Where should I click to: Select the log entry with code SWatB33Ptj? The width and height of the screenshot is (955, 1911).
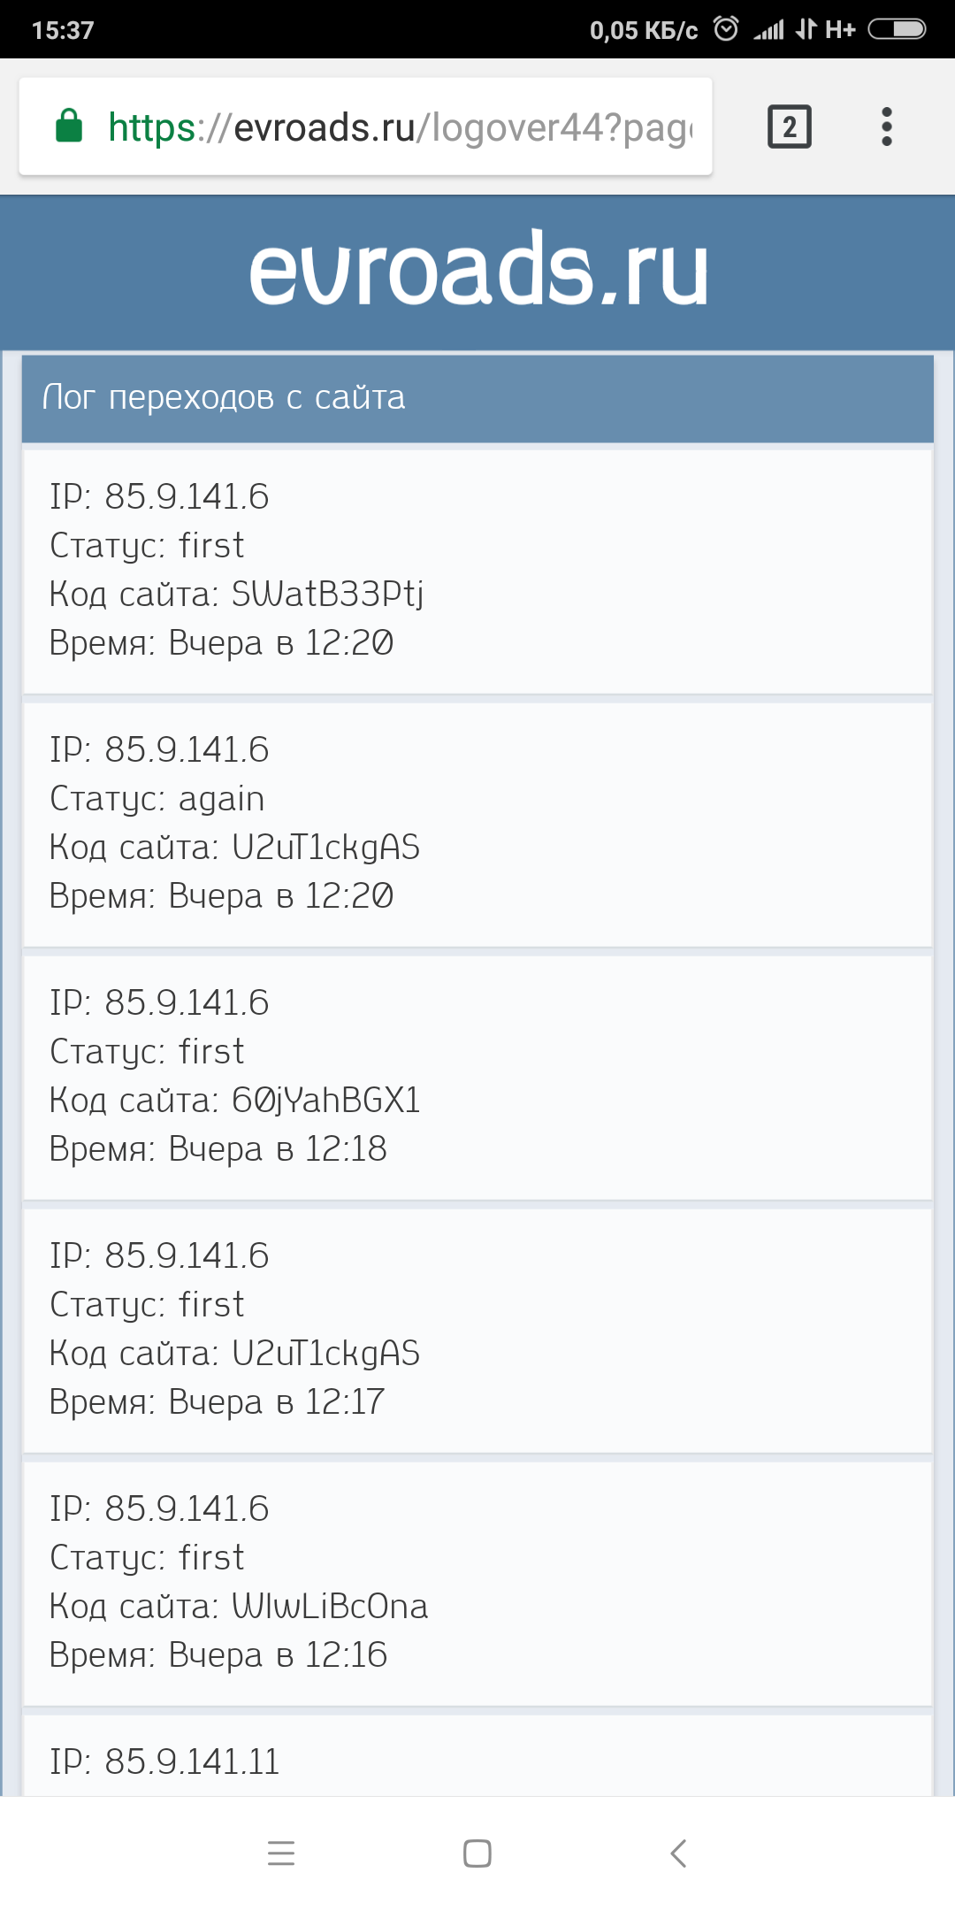coord(477,571)
